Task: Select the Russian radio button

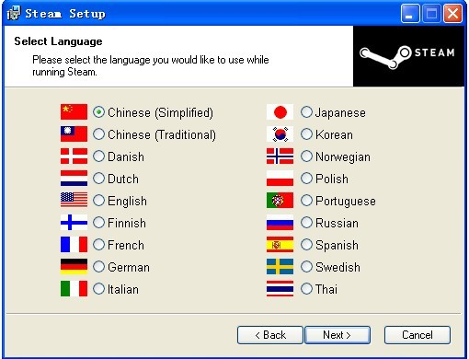Action: [x=306, y=223]
